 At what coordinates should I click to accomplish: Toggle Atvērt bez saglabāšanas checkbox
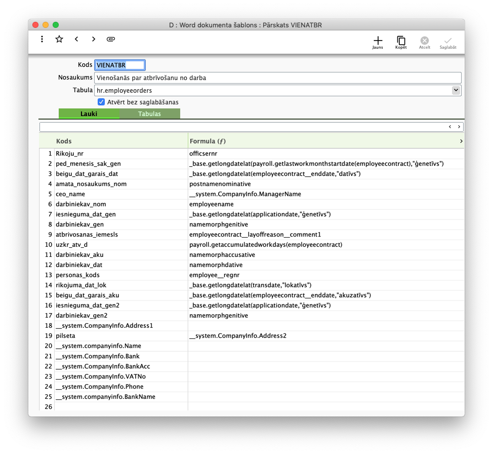point(101,102)
